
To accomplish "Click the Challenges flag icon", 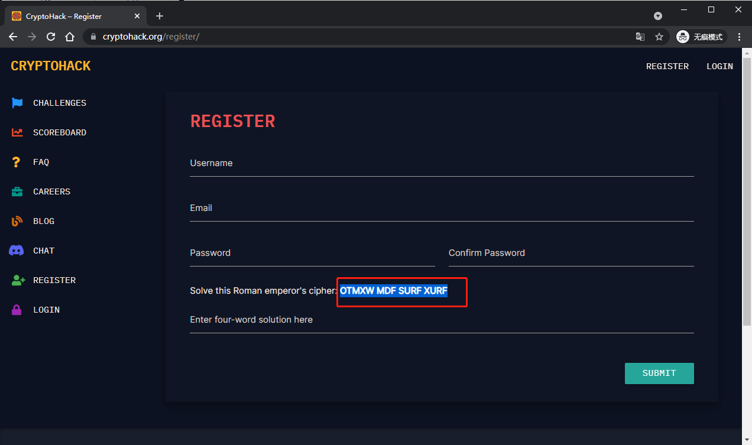I will [17, 103].
